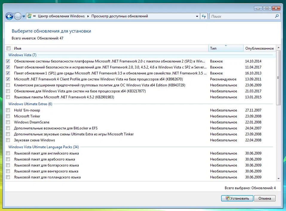Screen dimensions: 286x211
Task: Check the Microsoft Tinker checkbox
Action: [8, 116]
